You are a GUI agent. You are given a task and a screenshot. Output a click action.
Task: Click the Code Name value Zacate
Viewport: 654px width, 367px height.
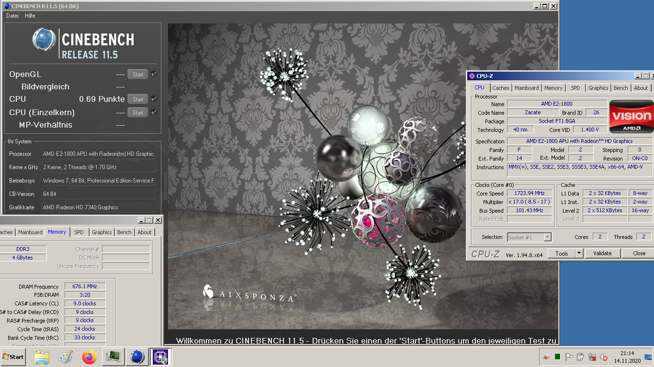coord(533,112)
